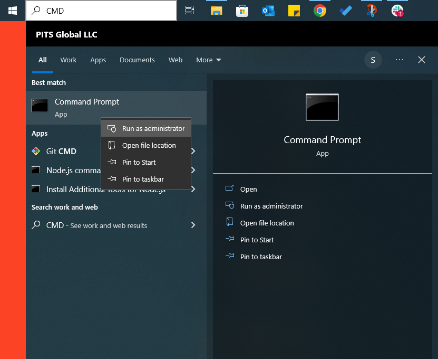Launch Google Chrome from the taskbar
This screenshot has height=359, width=438.
coord(320,11)
